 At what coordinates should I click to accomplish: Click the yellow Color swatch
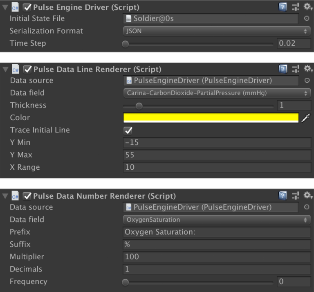point(211,118)
